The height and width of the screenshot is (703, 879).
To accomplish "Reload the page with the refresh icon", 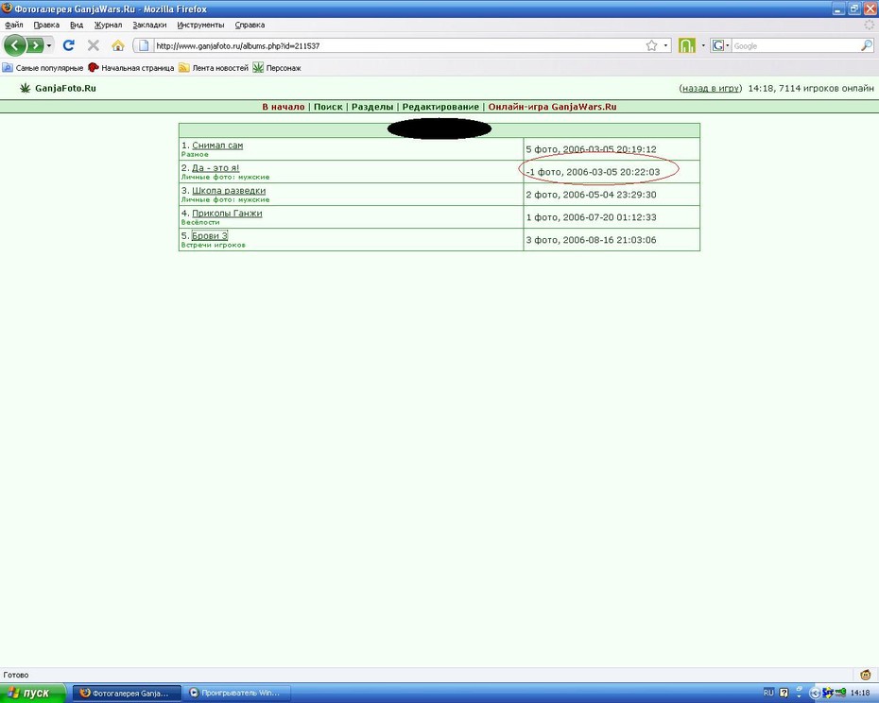I will tap(69, 45).
